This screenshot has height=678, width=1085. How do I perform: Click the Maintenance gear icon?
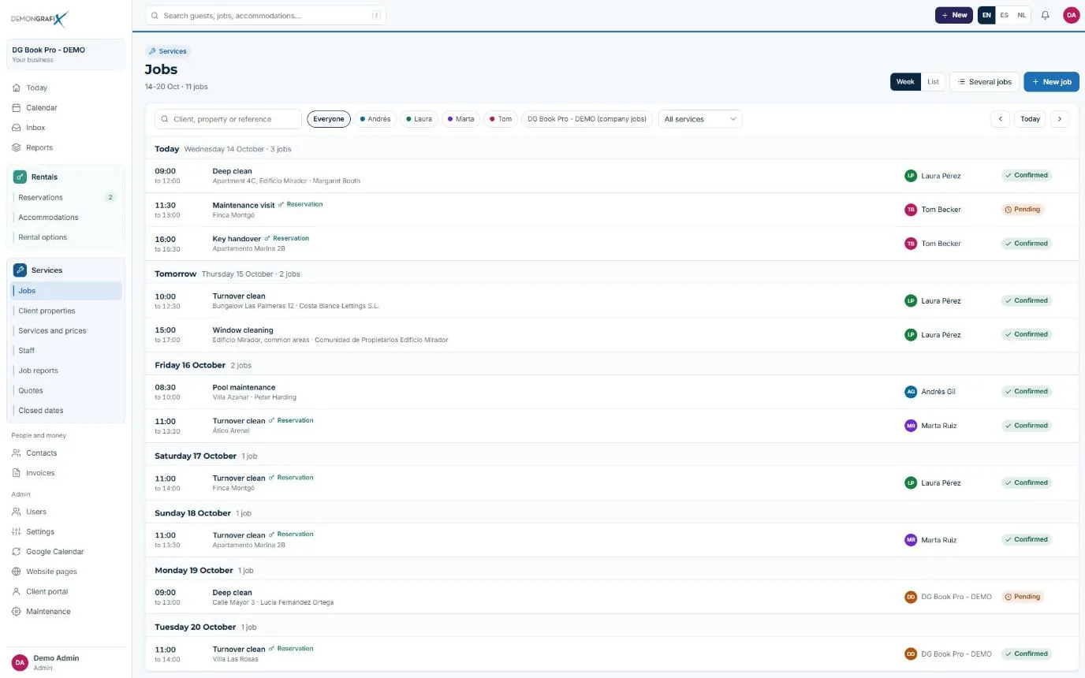(17, 612)
